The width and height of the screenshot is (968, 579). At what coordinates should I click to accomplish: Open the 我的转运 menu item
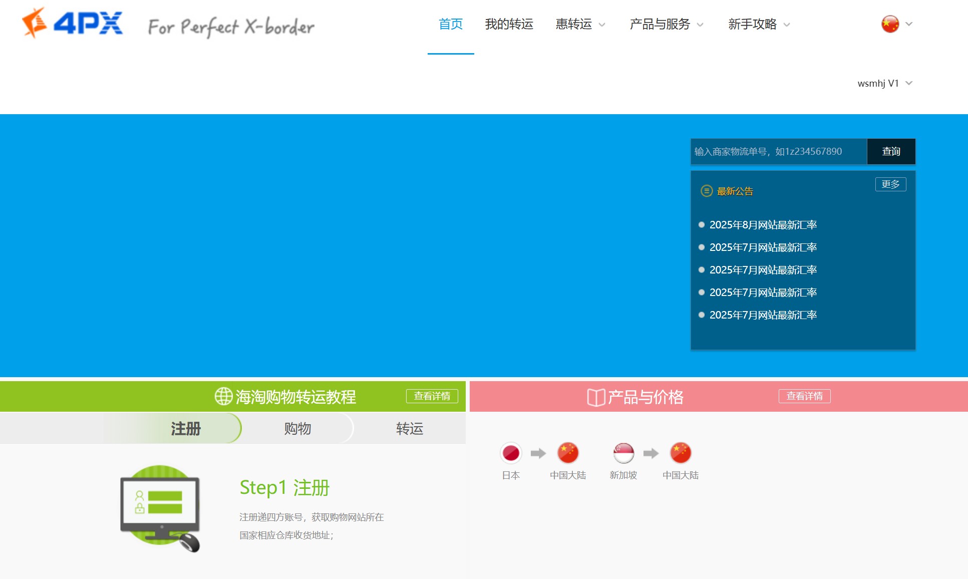(x=509, y=24)
